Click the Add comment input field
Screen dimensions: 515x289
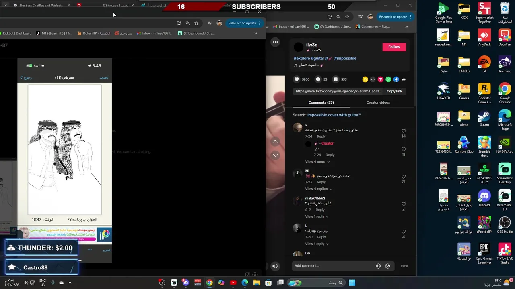[333, 266]
